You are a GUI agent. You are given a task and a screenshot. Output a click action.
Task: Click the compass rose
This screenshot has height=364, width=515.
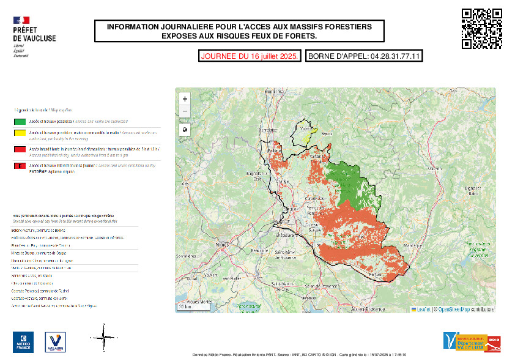[x=104, y=338]
